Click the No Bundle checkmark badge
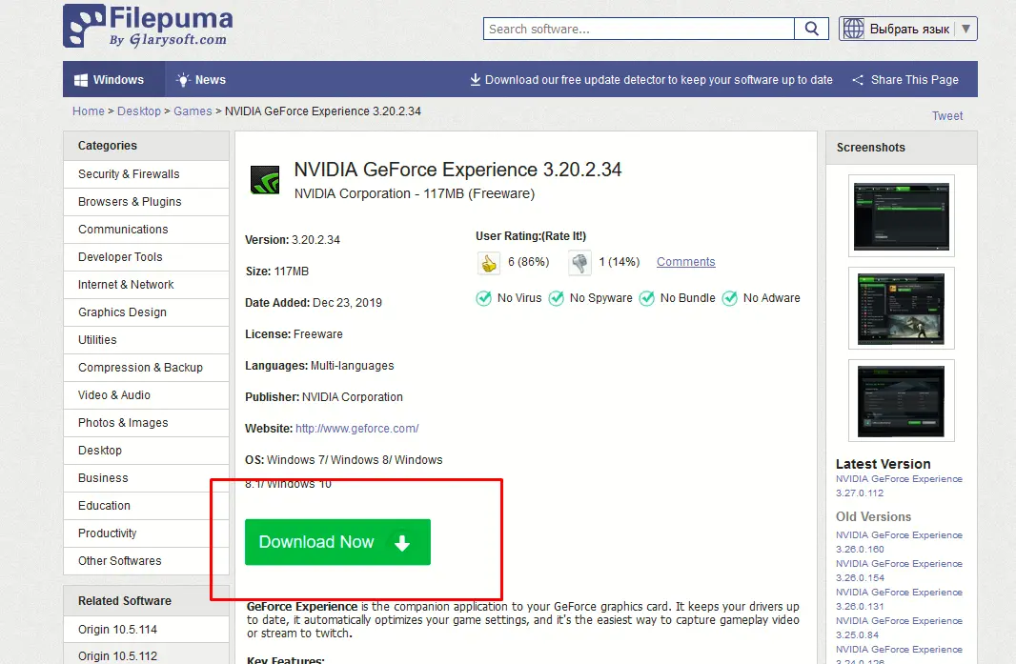The height and width of the screenshot is (664, 1016). (x=646, y=298)
